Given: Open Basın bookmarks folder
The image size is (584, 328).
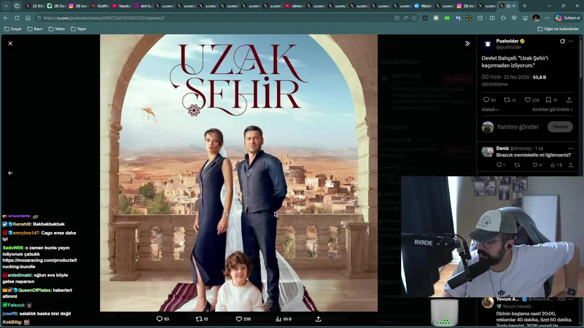Looking at the screenshot, I should [x=35, y=29].
